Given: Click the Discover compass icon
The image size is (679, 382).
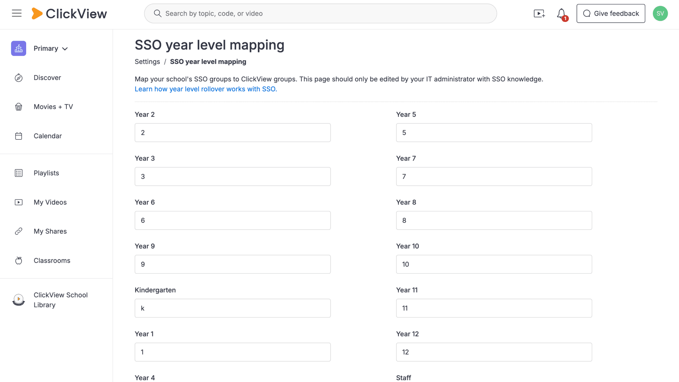Looking at the screenshot, I should (x=19, y=78).
